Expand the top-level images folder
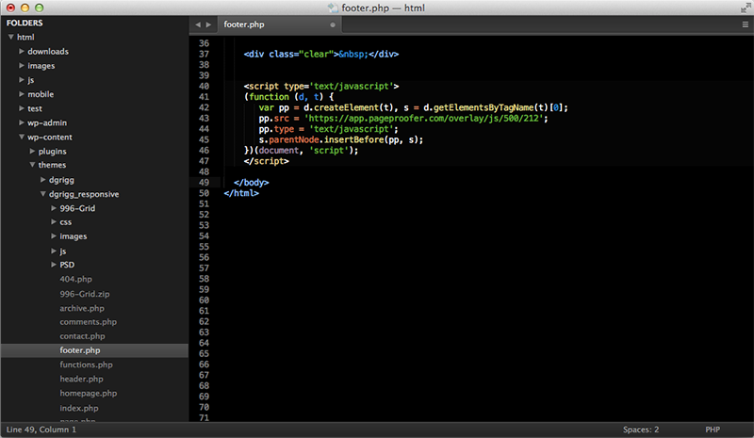 point(22,65)
